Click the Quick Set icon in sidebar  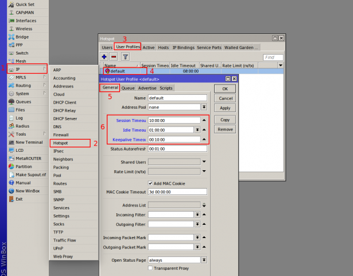[11, 4]
